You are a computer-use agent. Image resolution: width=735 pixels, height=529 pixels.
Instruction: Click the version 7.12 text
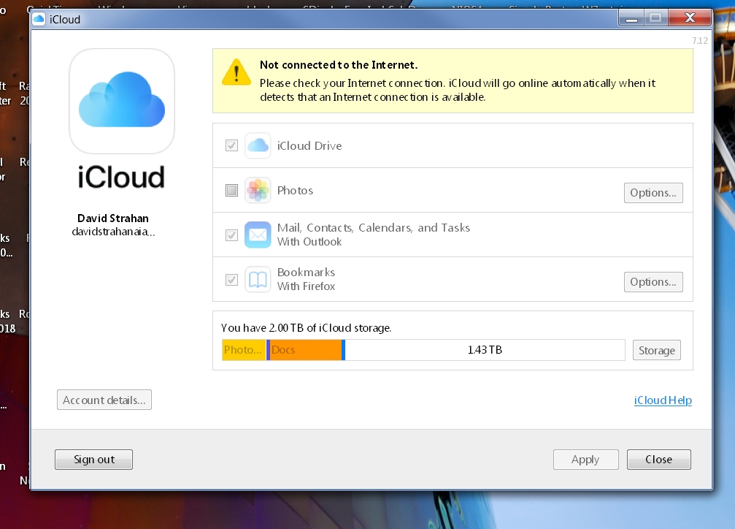point(700,41)
